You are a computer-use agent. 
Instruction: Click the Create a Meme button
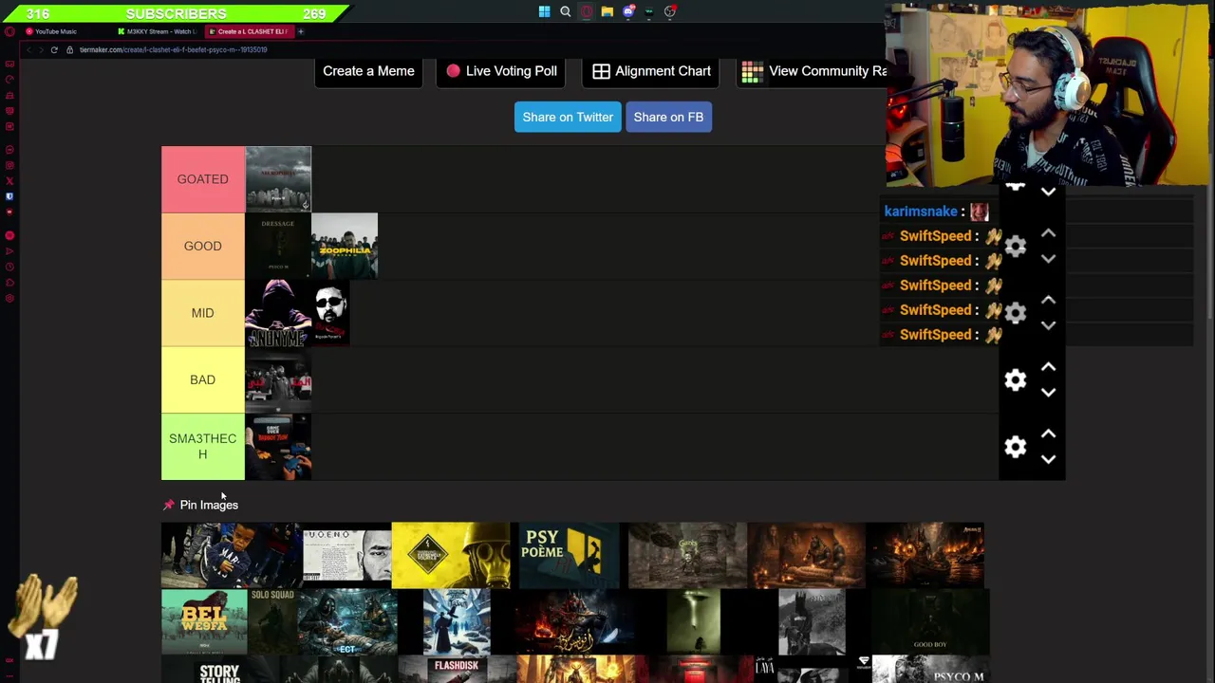[368, 71]
